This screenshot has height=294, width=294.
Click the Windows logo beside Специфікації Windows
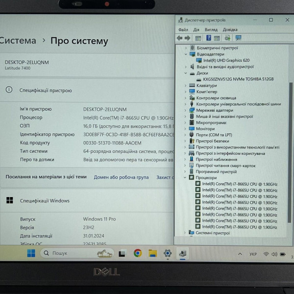(10, 200)
